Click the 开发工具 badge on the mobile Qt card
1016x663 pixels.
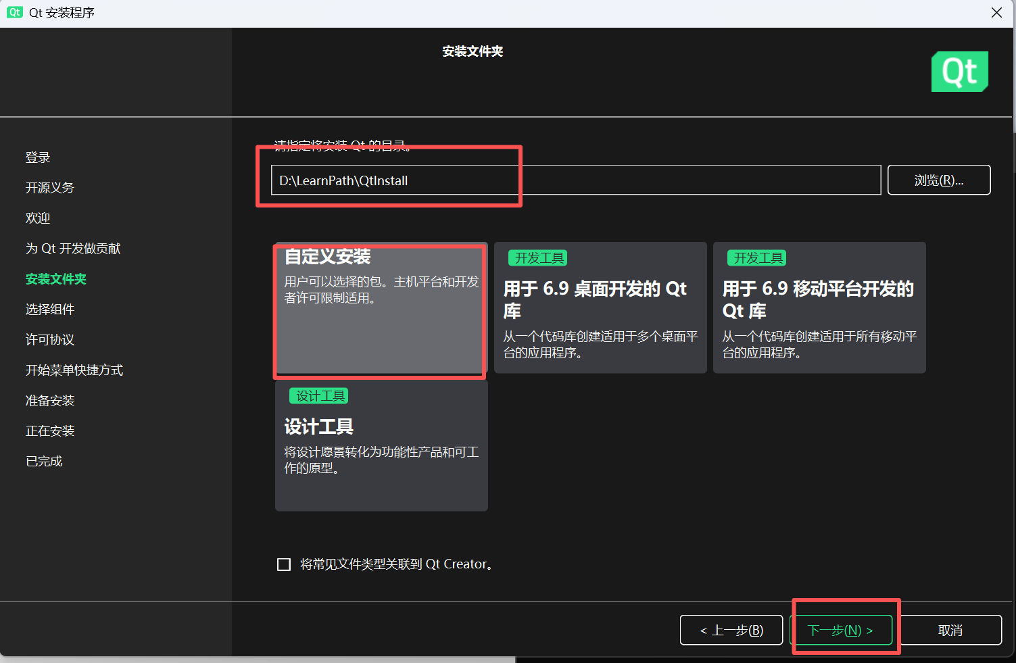756,257
